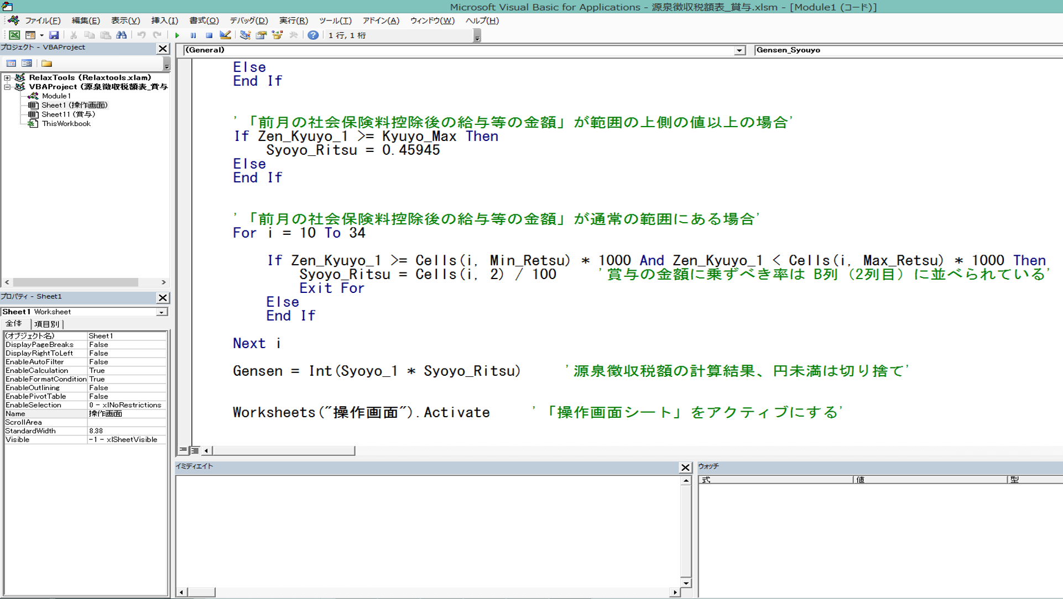The image size is (1063, 599).
Task: Open the Project Explorer icon
Action: [245, 35]
